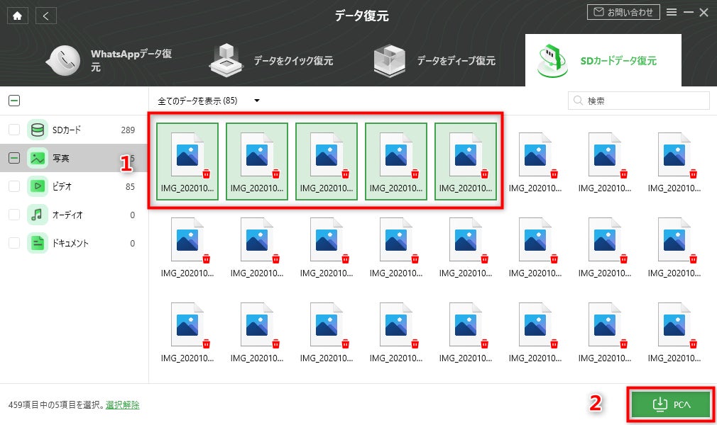Check the オーディオ checkbox
The width and height of the screenshot is (717, 425).
[x=12, y=215]
